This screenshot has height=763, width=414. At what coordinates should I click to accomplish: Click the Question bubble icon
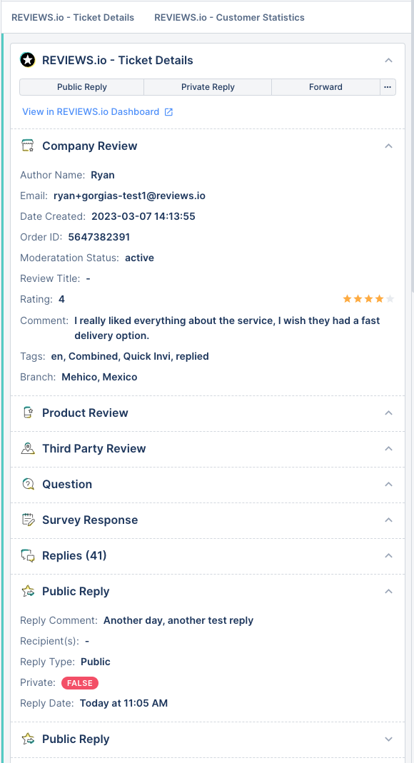(28, 484)
